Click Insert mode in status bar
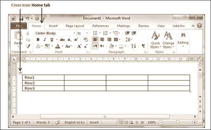Viewport: 211px width, 130px height. pos(94,122)
